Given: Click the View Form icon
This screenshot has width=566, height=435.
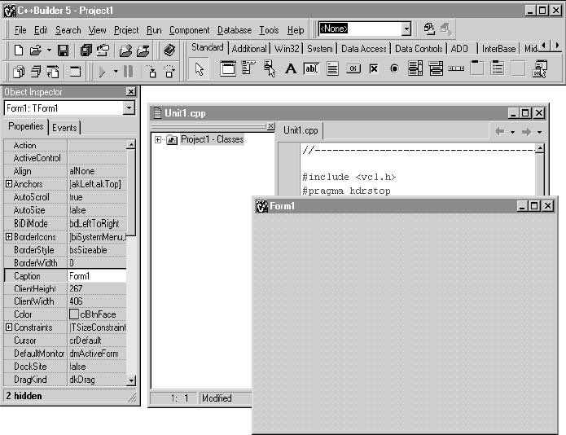Looking at the screenshot, I should coord(36,72).
